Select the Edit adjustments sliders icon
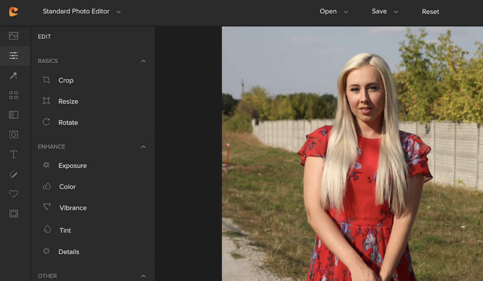 14,56
